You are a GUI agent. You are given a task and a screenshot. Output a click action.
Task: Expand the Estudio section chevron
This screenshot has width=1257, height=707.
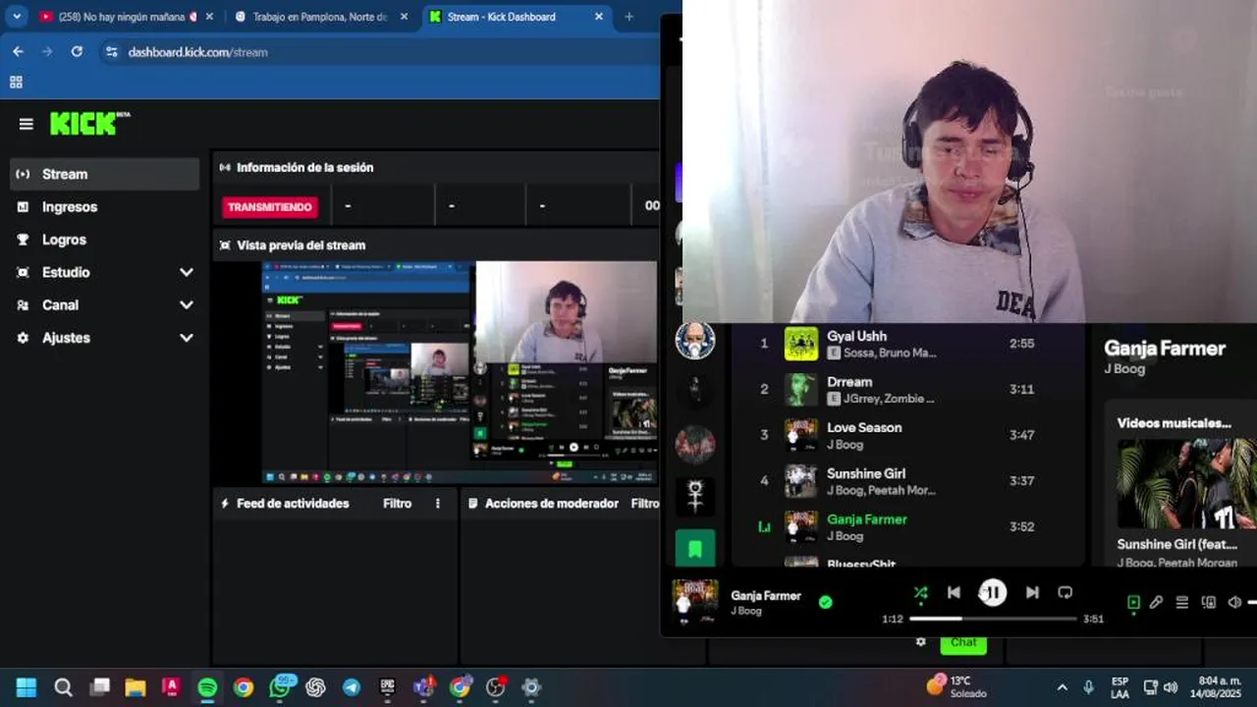[187, 272]
